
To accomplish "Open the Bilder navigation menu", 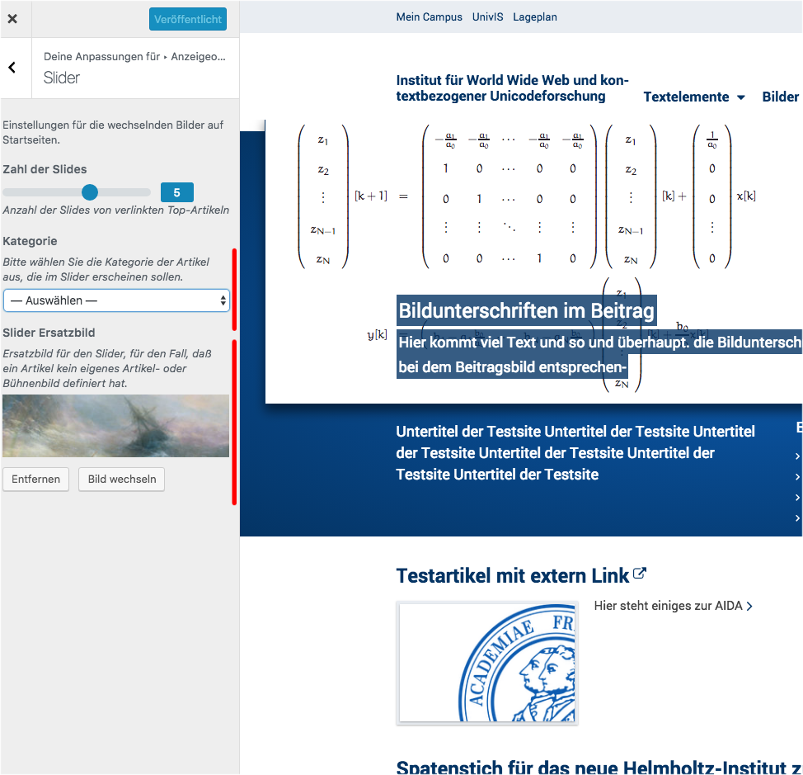I will pos(780,97).
